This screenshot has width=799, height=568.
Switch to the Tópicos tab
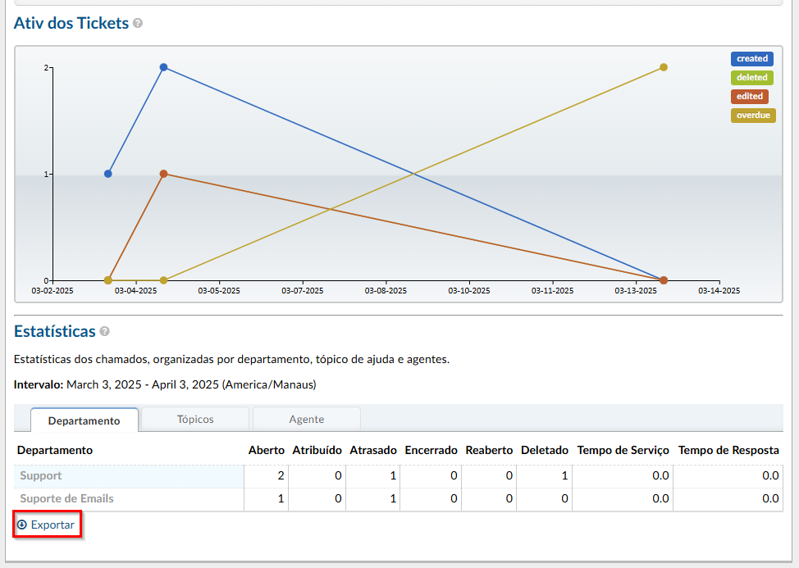click(195, 419)
